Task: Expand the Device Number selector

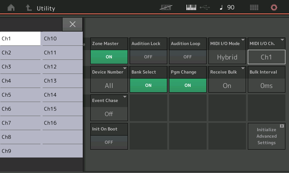Action: tap(109, 85)
